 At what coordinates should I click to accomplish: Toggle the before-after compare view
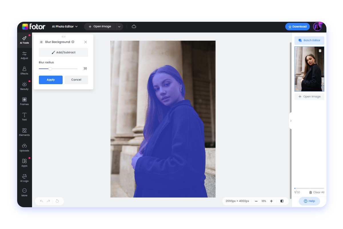click(282, 201)
